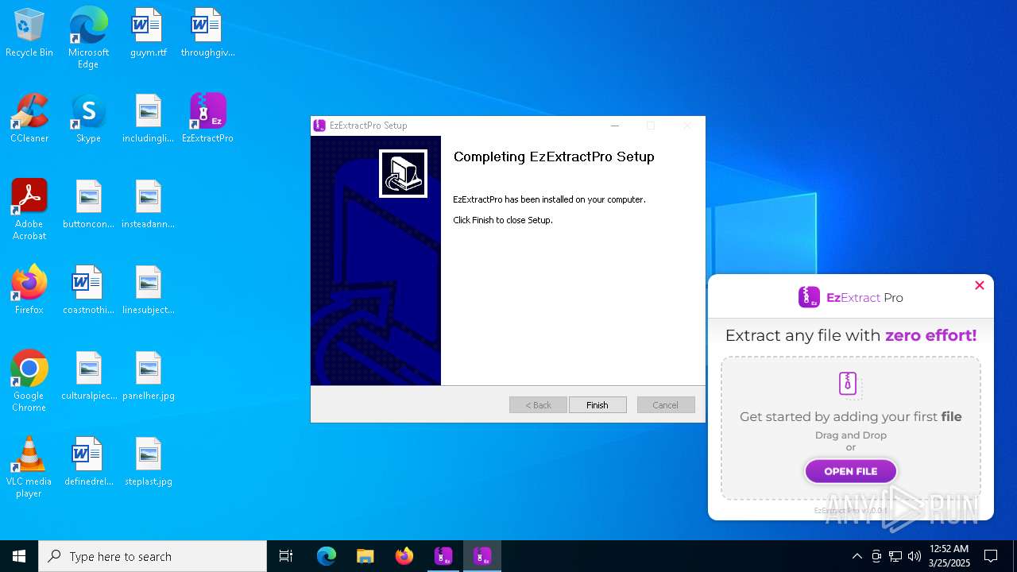Click the EzExtract Pro logo
Screen dimensions: 1017x572
(x=851, y=297)
